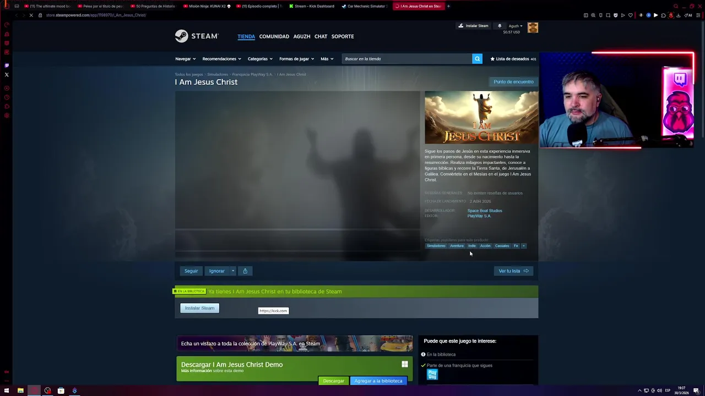Click the Simuladores tag
The image size is (705, 396).
pos(436,246)
